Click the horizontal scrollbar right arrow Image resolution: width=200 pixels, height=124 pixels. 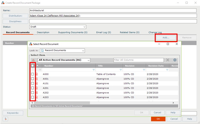[x=173, y=103]
